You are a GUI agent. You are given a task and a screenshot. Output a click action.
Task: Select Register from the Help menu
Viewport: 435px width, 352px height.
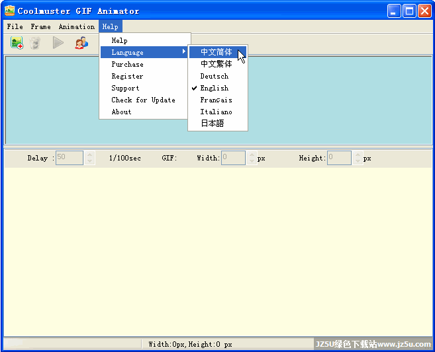click(144, 76)
